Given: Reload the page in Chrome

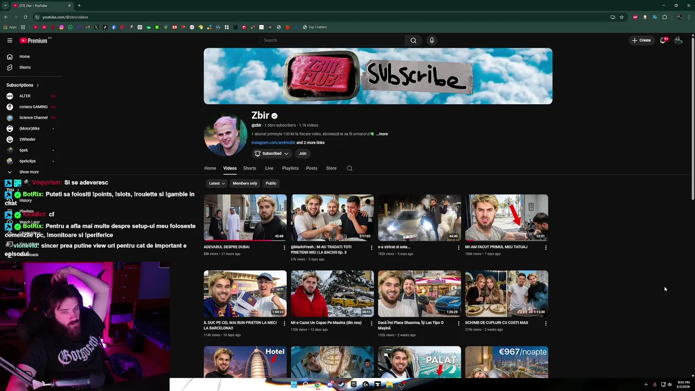Looking at the screenshot, I should [x=25, y=17].
